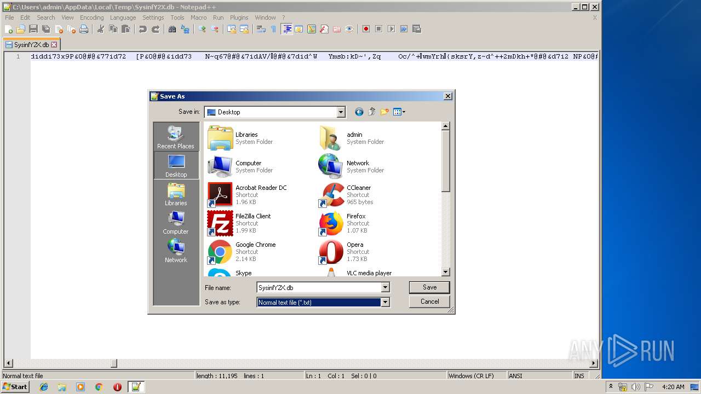Click the Copy toolbar icon
The image size is (701, 394).
tap(113, 29)
